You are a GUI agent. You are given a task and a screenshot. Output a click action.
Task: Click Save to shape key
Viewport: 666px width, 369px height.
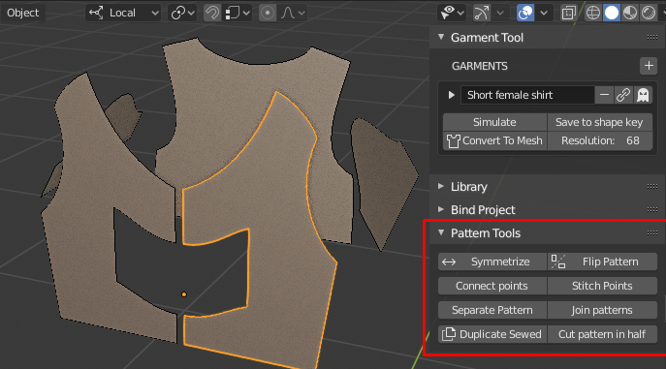599,122
